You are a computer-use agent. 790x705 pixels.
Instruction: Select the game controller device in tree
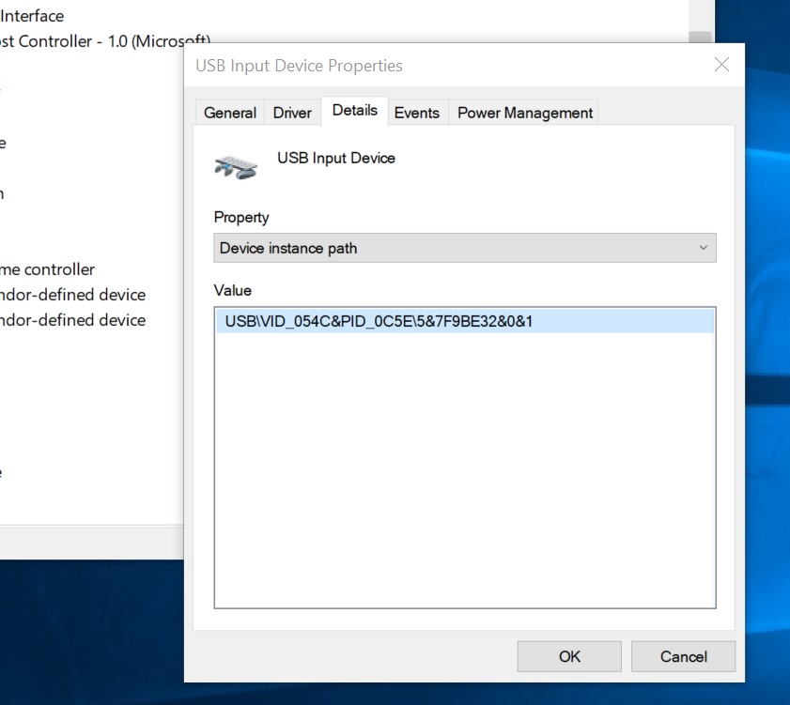point(47,269)
